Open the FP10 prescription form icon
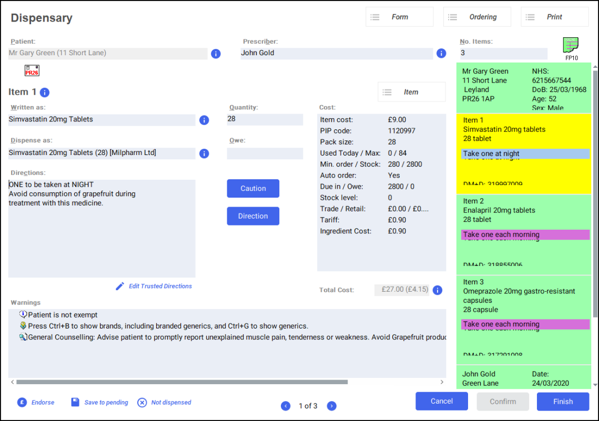The height and width of the screenshot is (421, 599). point(571,46)
